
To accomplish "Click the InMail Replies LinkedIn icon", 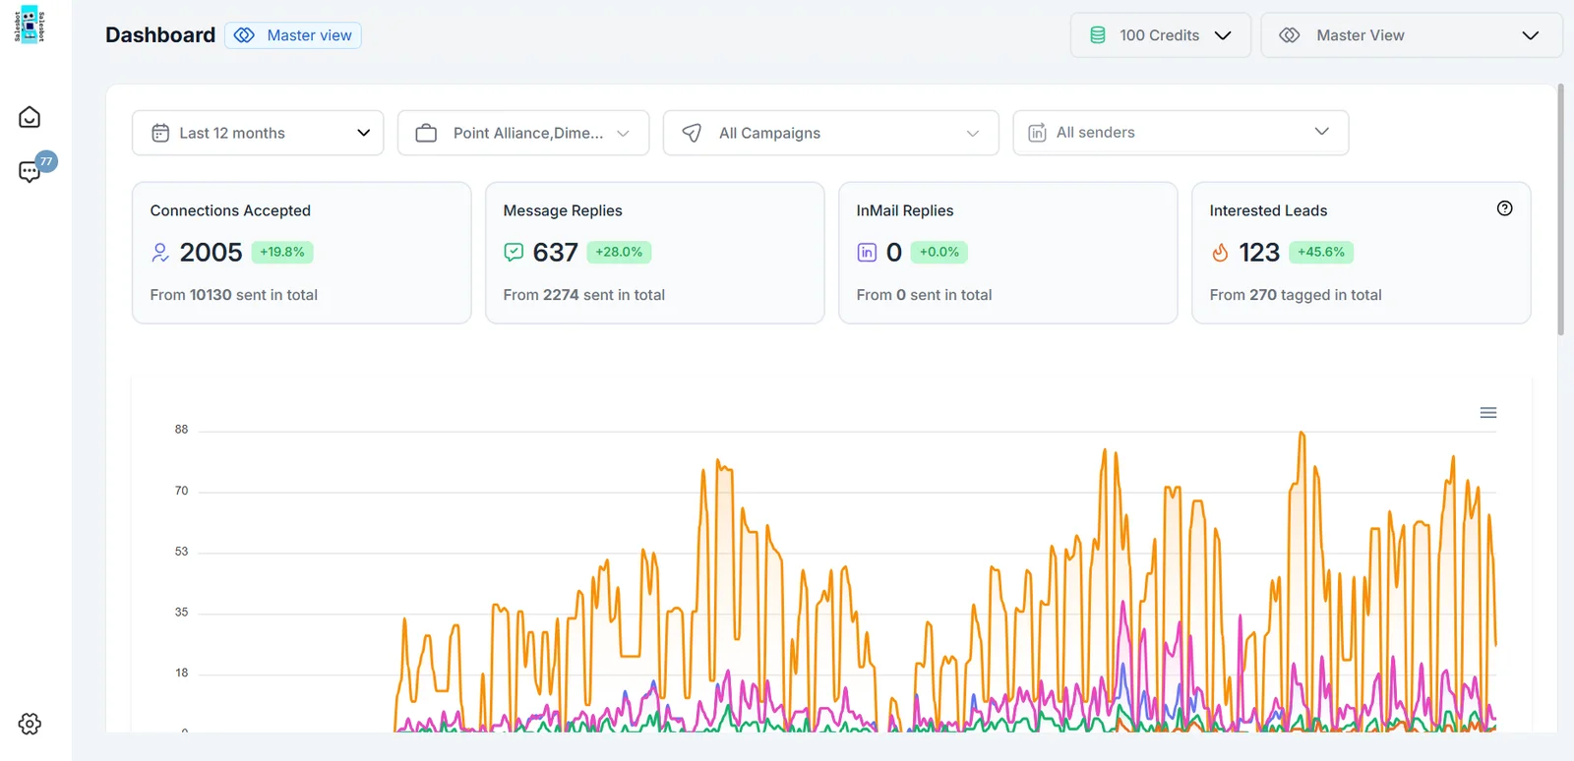I will 867,253.
